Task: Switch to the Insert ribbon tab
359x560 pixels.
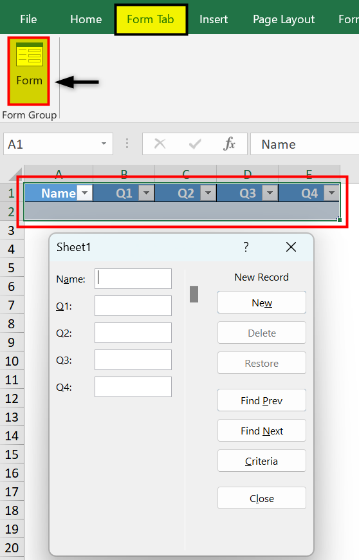Action: pos(214,19)
